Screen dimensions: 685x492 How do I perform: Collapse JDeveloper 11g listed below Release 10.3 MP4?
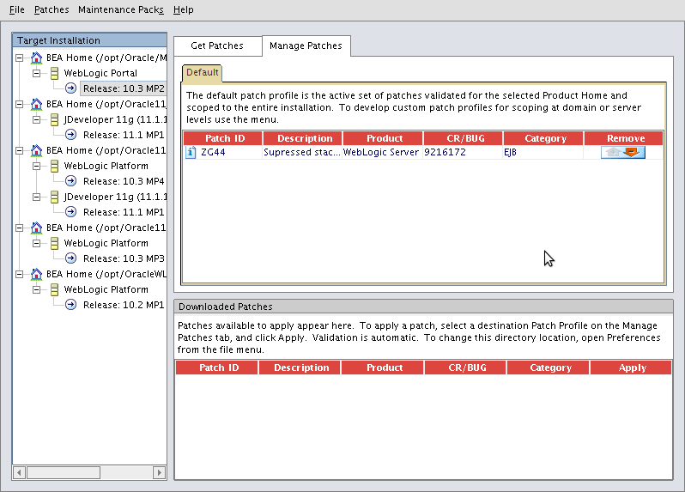[x=37, y=197]
